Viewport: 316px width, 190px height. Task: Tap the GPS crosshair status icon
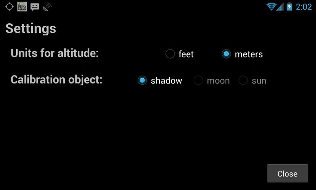[9, 7]
